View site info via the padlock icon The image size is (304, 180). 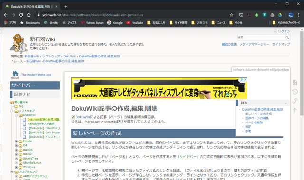[38, 15]
